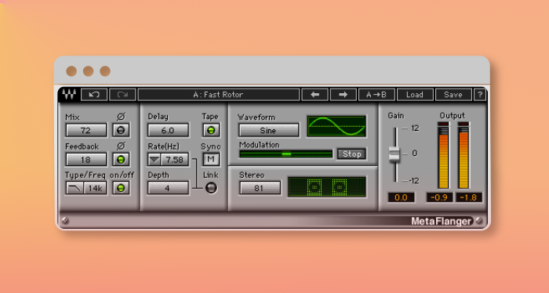549x293 pixels.
Task: Go to previous preset with left arrow
Action: pos(314,95)
